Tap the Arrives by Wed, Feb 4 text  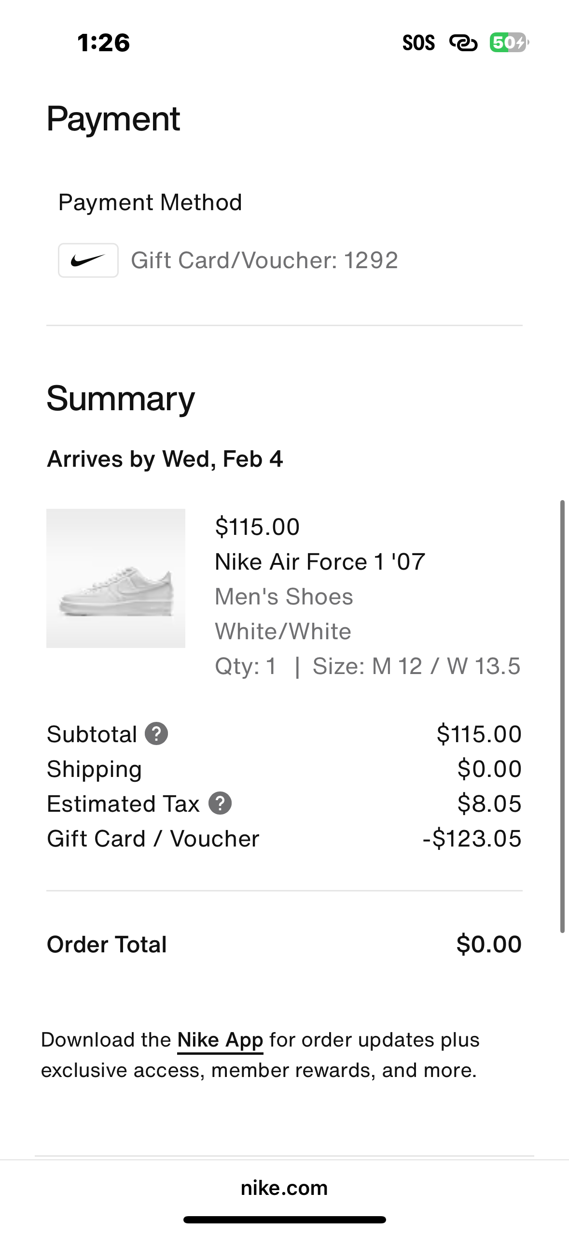tap(165, 459)
